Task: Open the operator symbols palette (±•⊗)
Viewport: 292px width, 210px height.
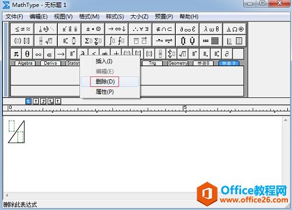Action: [x=93, y=29]
